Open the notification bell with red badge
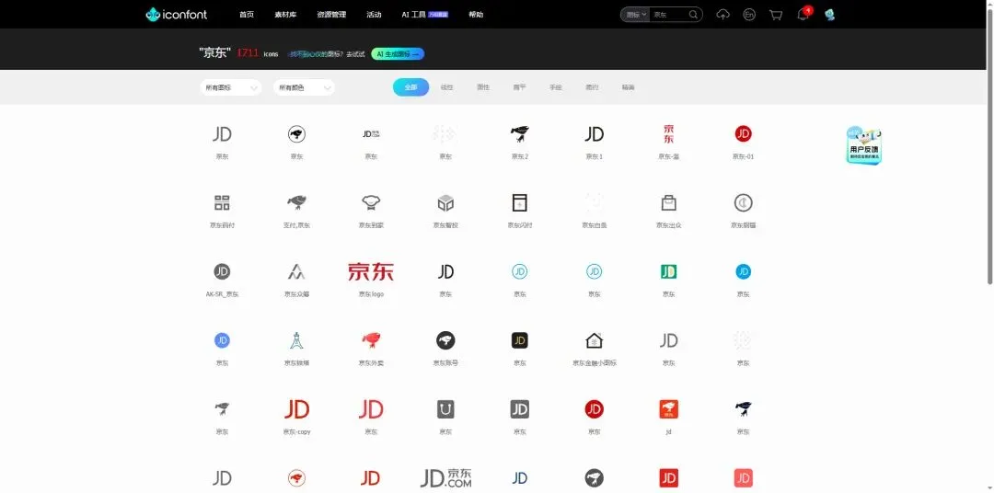The height and width of the screenshot is (493, 994). 803,13
